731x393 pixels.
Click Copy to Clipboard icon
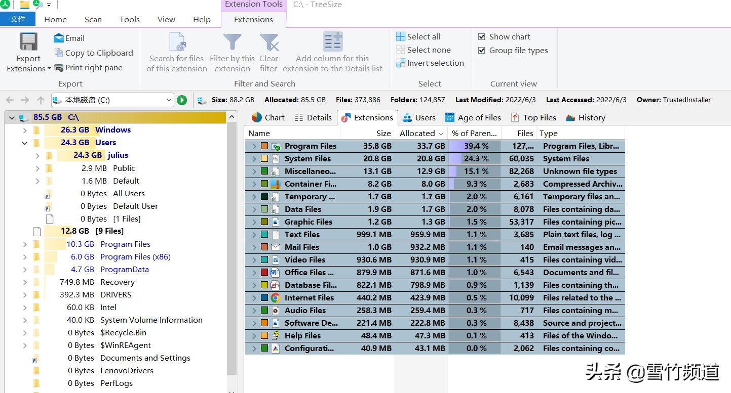59,53
